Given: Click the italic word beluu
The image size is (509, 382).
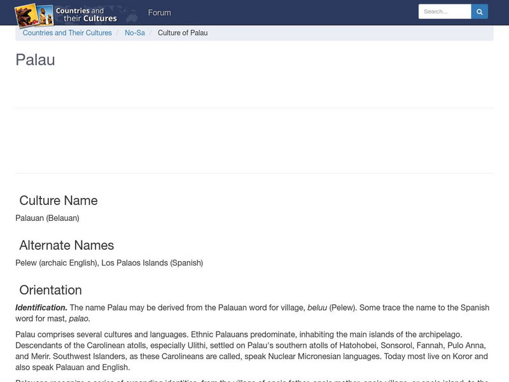Looking at the screenshot, I should (x=317, y=308).
